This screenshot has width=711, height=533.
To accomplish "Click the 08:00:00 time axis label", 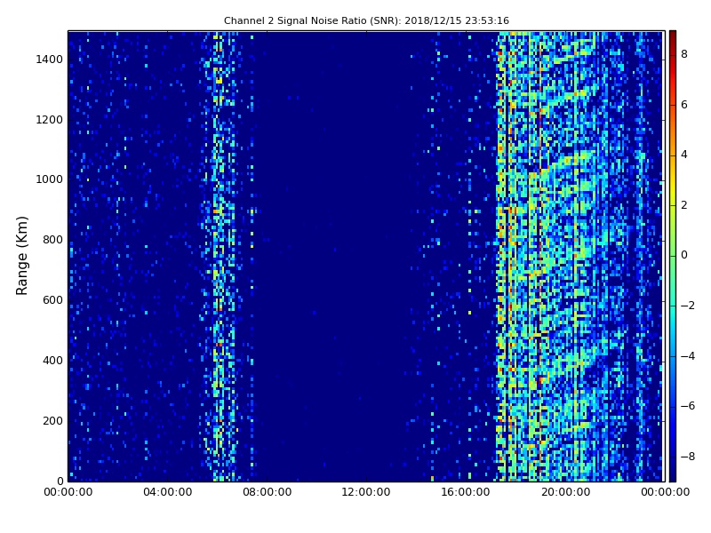I will (268, 492).
